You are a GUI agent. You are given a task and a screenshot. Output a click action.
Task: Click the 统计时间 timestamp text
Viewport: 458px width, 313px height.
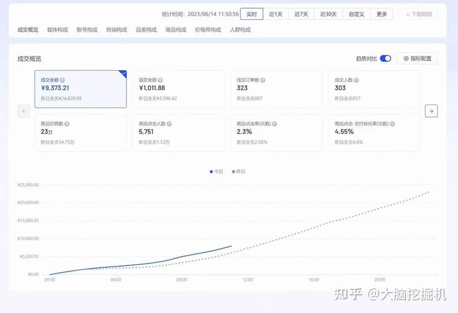(200, 14)
